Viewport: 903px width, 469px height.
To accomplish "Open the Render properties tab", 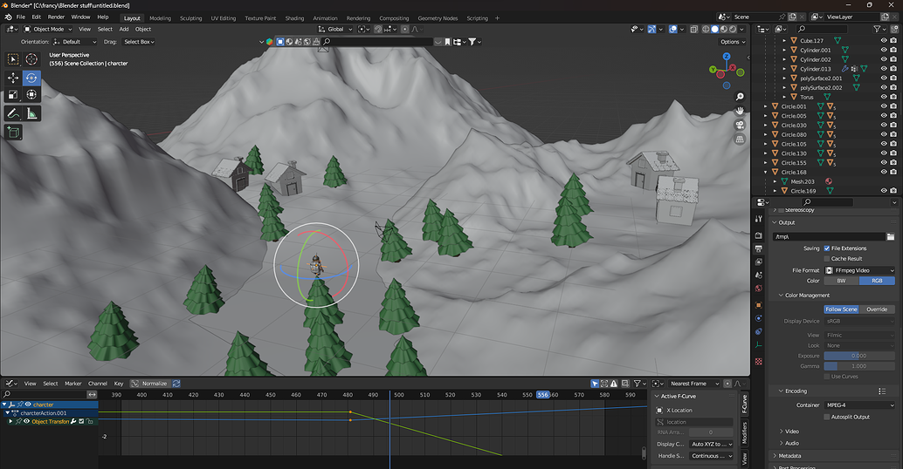I will pos(758,235).
